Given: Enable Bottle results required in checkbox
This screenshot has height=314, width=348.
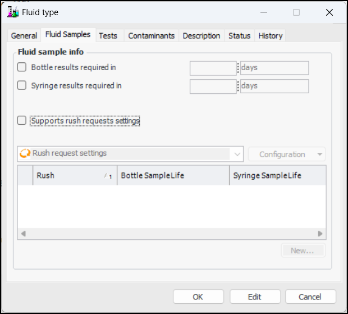Looking at the screenshot, I should point(22,67).
